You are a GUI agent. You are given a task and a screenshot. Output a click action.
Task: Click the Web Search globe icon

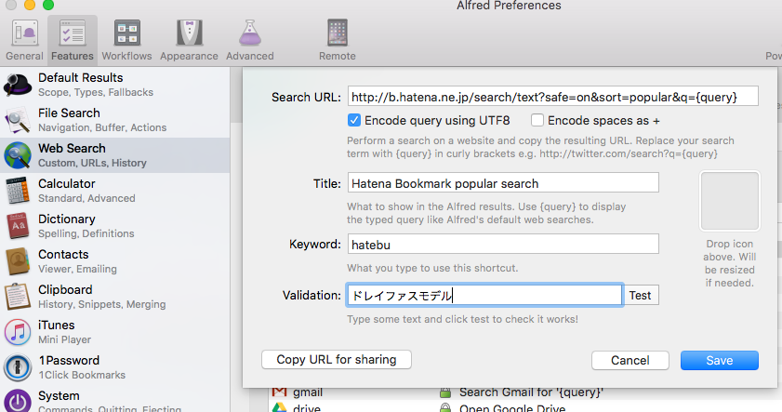[x=18, y=155]
